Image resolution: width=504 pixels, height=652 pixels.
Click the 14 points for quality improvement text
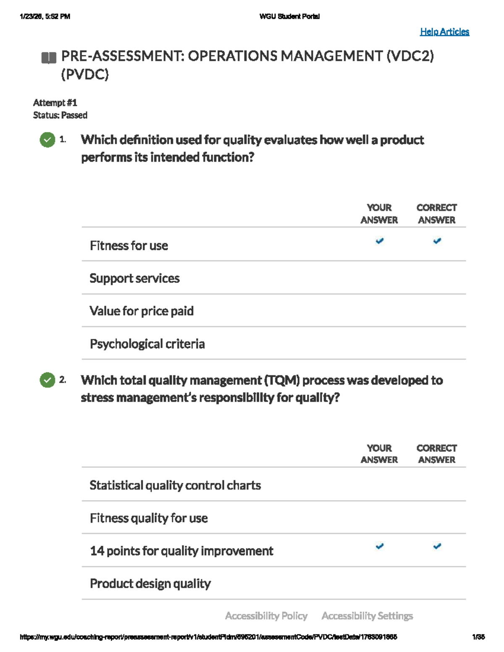tap(181, 551)
